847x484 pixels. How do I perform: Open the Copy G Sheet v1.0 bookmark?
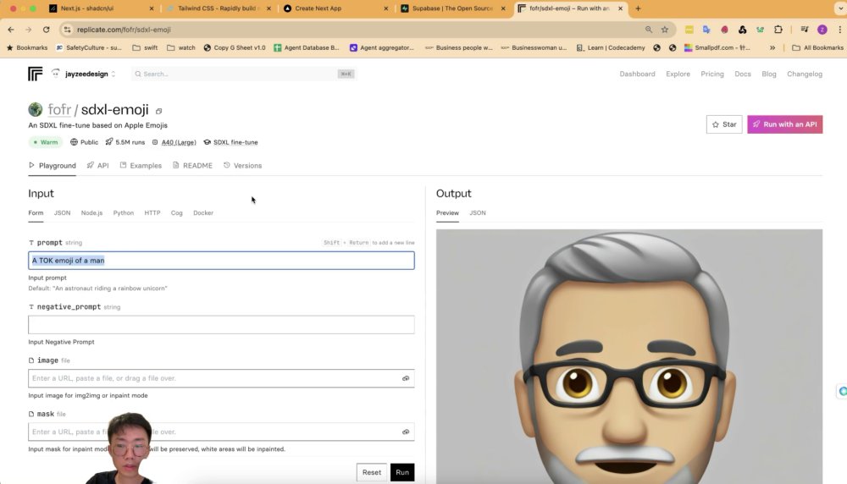pyautogui.click(x=234, y=47)
